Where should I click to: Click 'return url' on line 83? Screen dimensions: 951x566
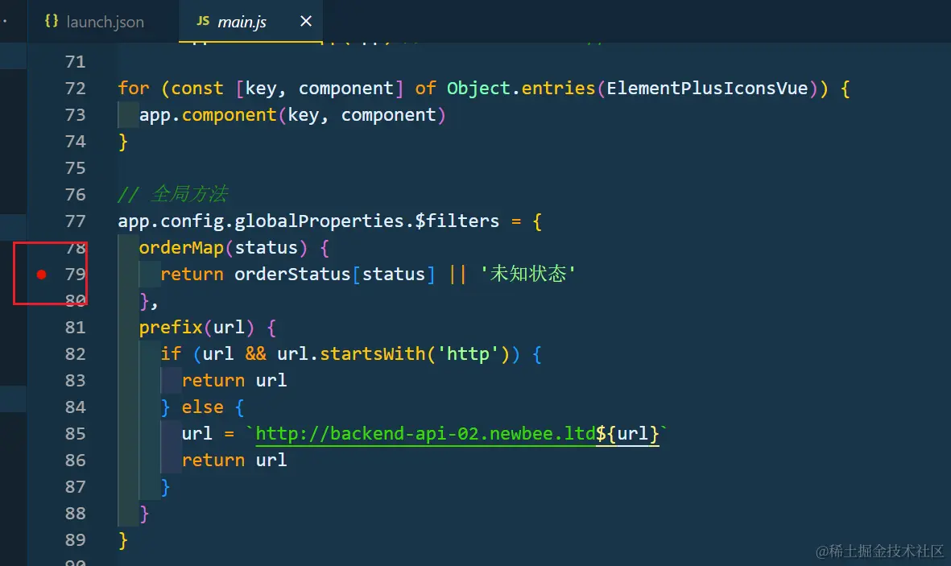(234, 380)
